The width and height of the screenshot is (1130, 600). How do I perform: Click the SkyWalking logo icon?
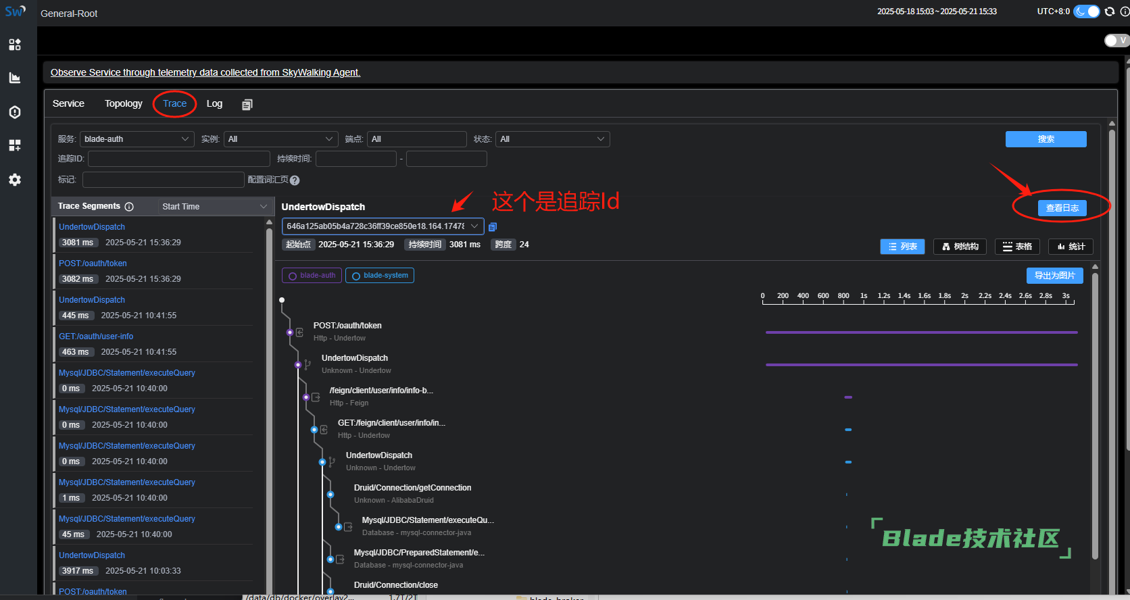pyautogui.click(x=15, y=11)
